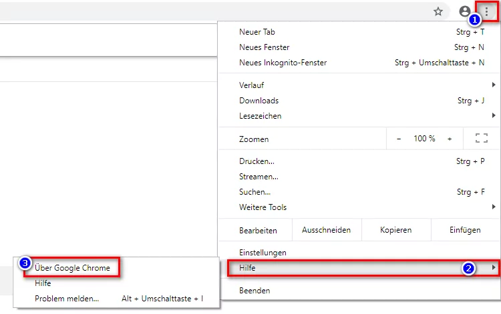Select Problem melden... in the submenu

coord(67,299)
